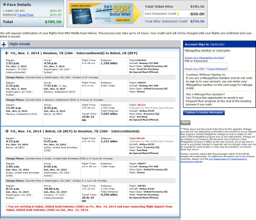Image resolution: width=256 pixels, height=220 pixels.
Task: Focus the MileagePlus Number or Username field
Action: pyautogui.click(x=206, y=54)
